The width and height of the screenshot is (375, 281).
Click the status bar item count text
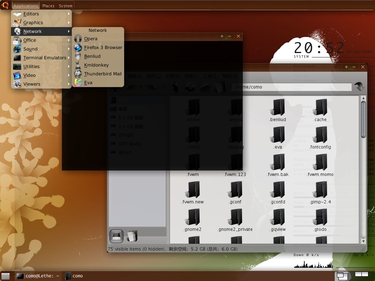pos(136,249)
